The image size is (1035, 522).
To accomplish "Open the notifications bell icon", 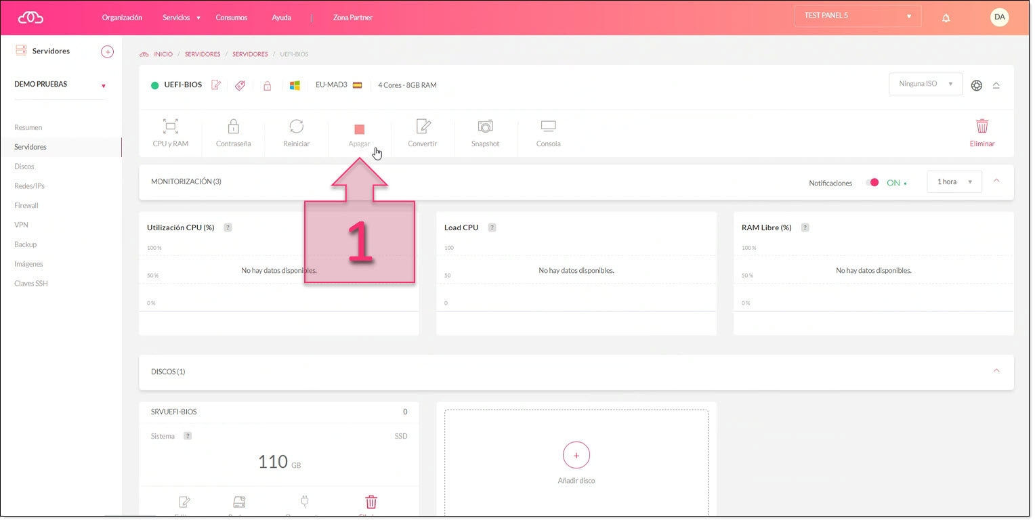I will pos(946,18).
